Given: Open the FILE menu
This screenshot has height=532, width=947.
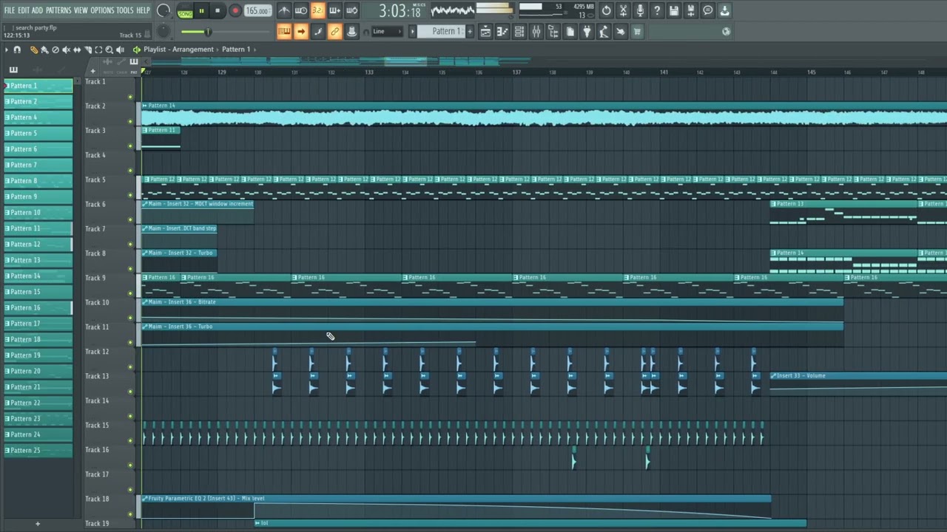Looking at the screenshot, I should (10, 10).
